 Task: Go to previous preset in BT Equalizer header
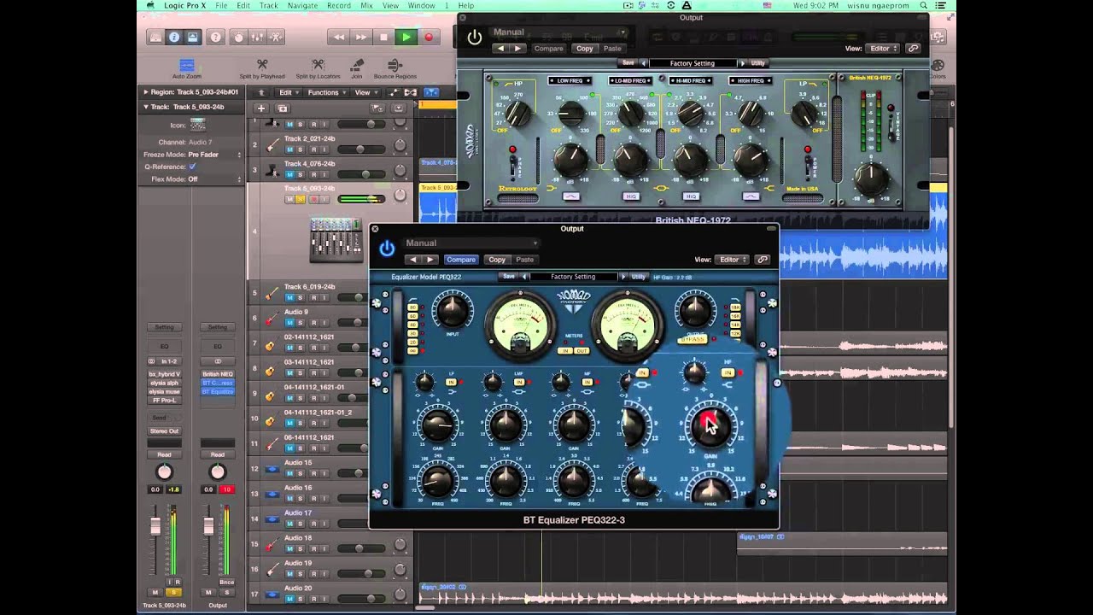pyautogui.click(x=413, y=260)
